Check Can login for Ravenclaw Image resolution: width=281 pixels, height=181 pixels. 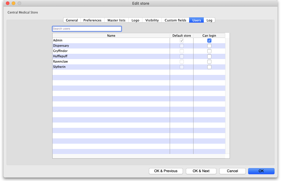point(209,62)
